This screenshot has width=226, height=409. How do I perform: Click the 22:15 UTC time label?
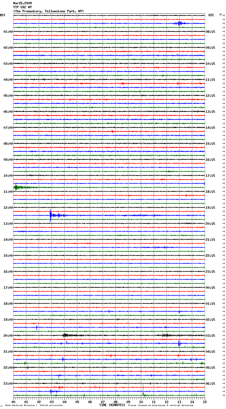tap(210, 256)
